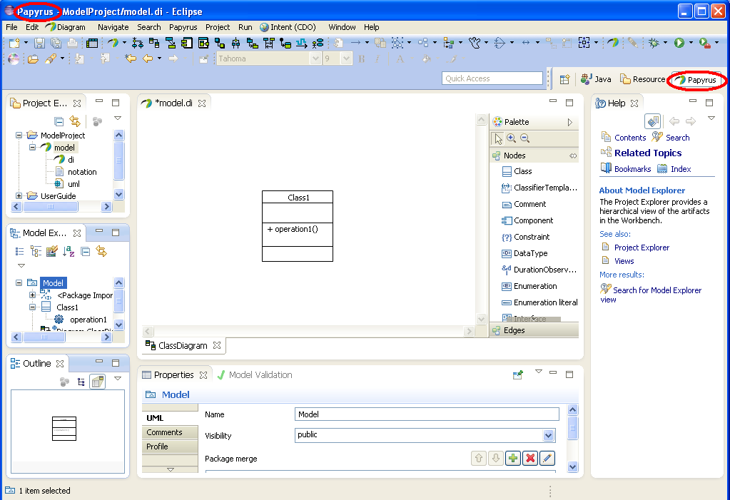Click the Pin Properties view icon
Viewport: 730px width, 500px height.
tap(517, 374)
